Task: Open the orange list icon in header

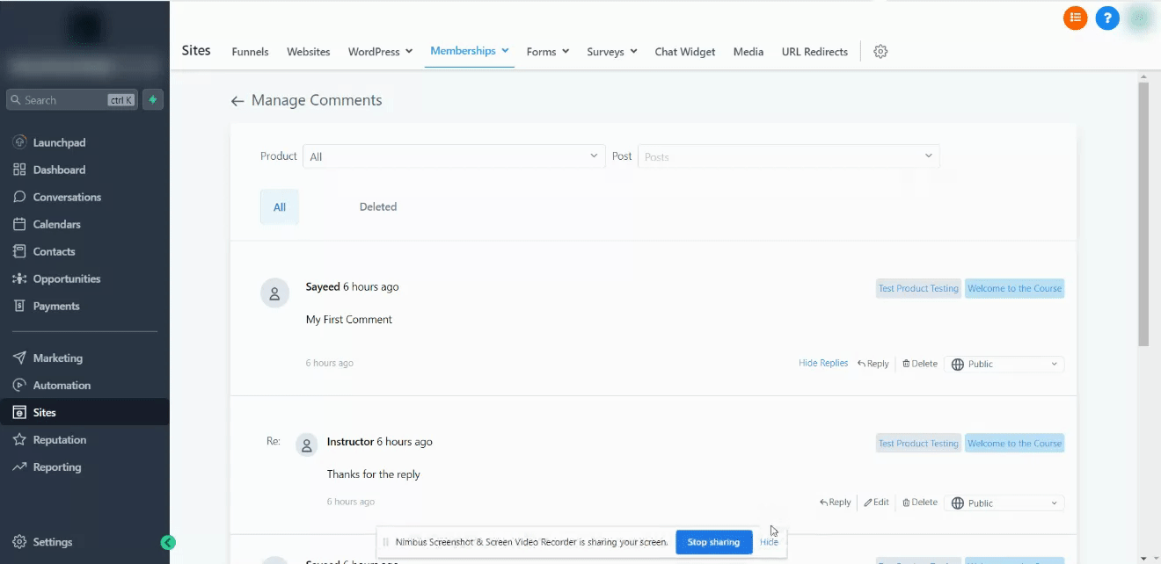Action: [1075, 18]
